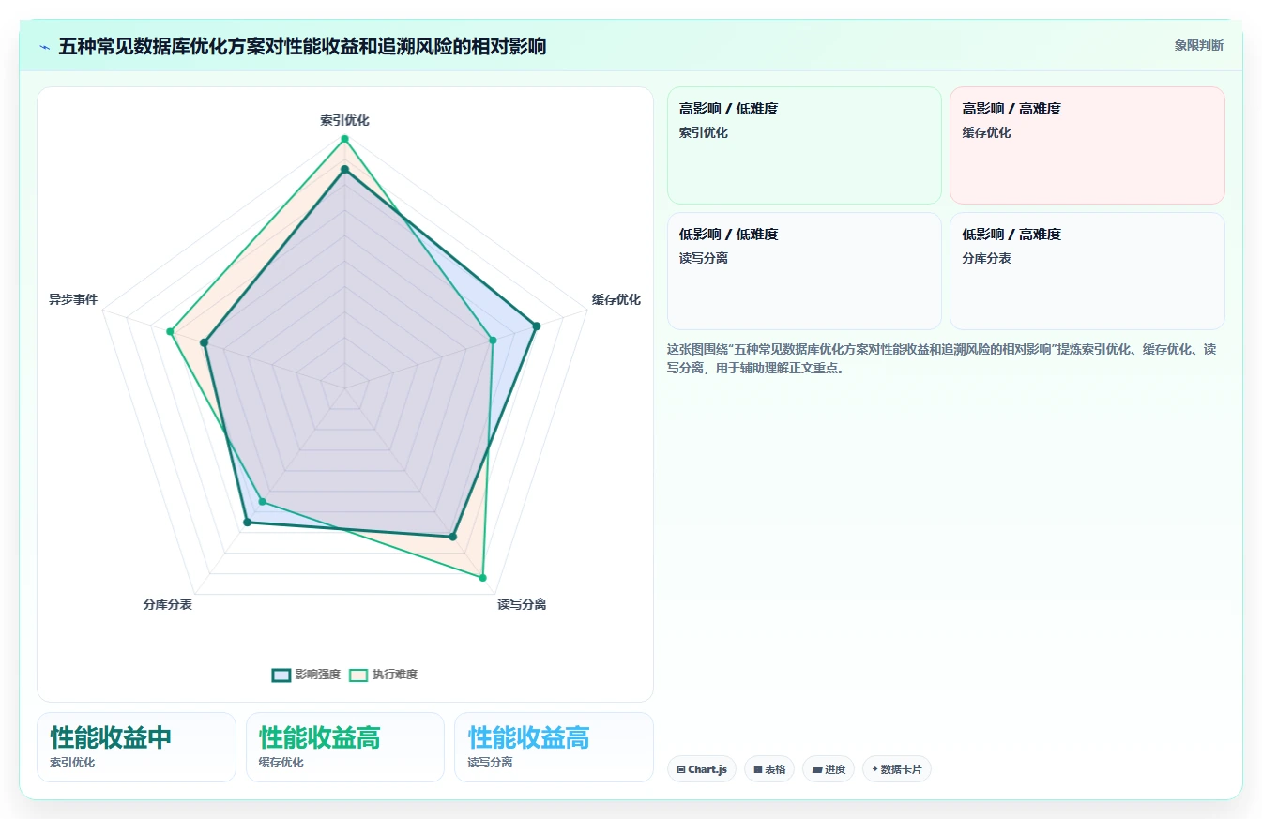The image size is (1262, 819).
Task: Select the 高影响 / 高难度 quadrant heading
Action: tap(1011, 109)
